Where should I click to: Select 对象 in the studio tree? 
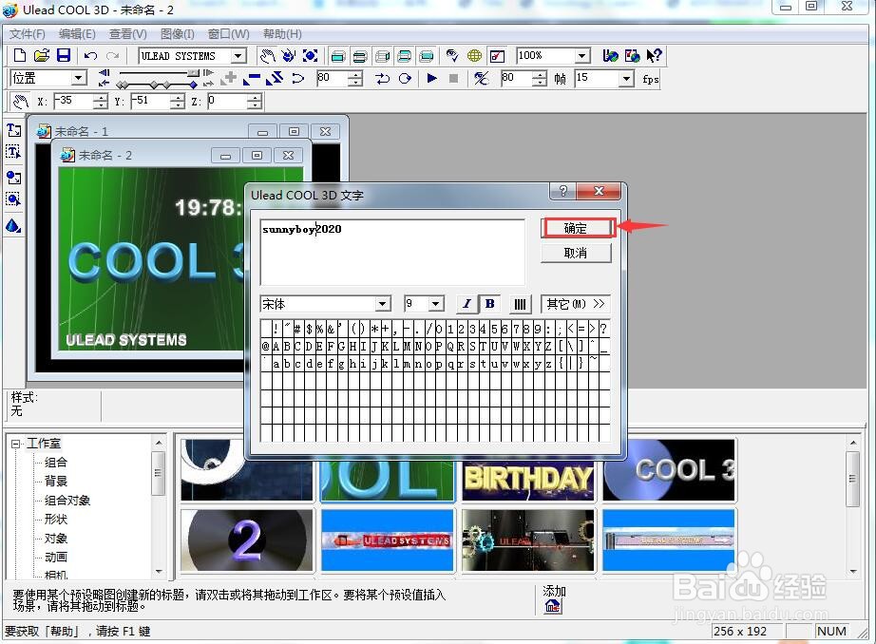(x=56, y=538)
